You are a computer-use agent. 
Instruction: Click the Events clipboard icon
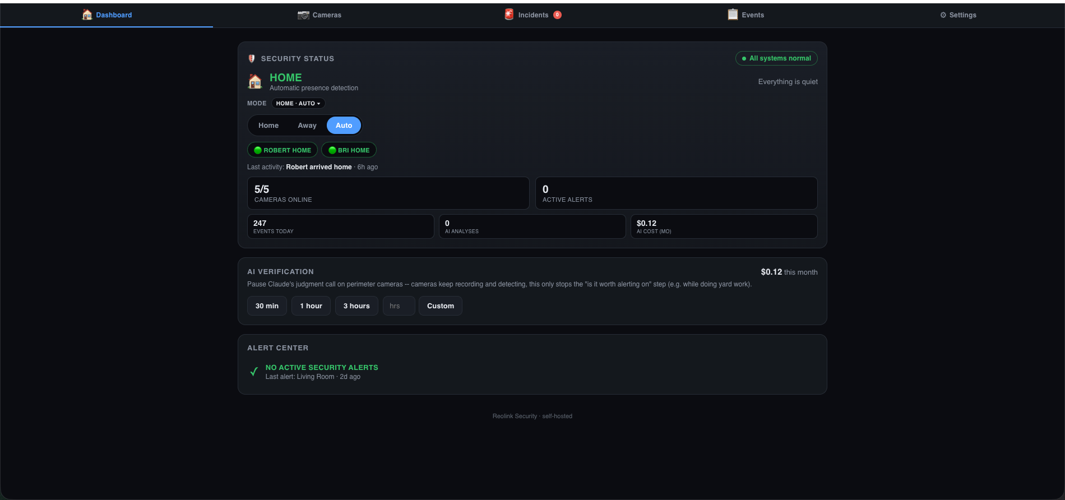tap(733, 15)
